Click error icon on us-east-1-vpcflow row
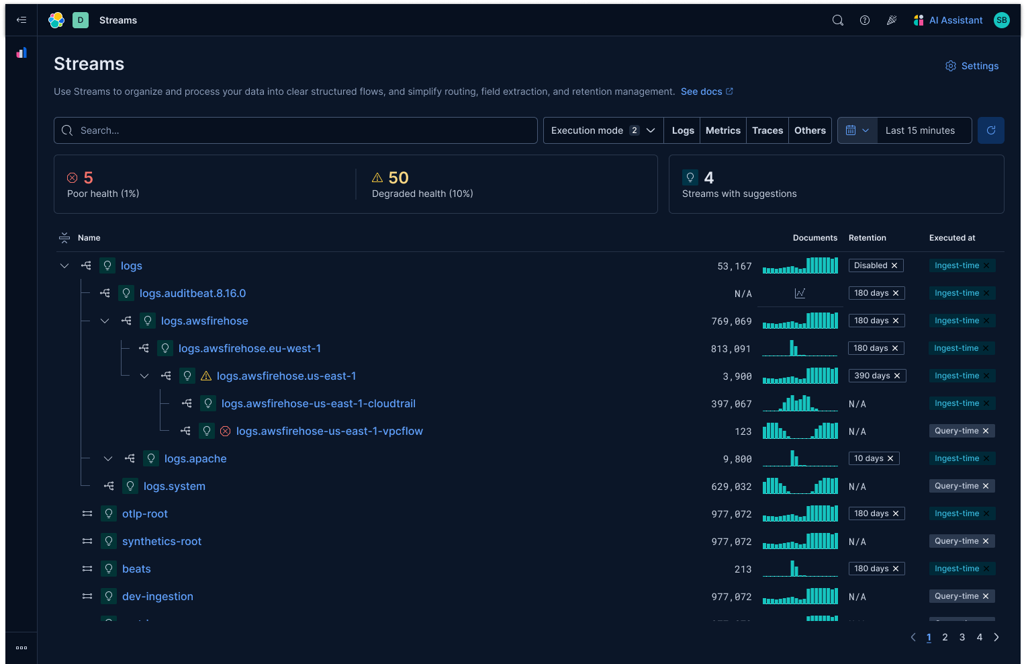The image size is (1026, 664). coord(226,431)
